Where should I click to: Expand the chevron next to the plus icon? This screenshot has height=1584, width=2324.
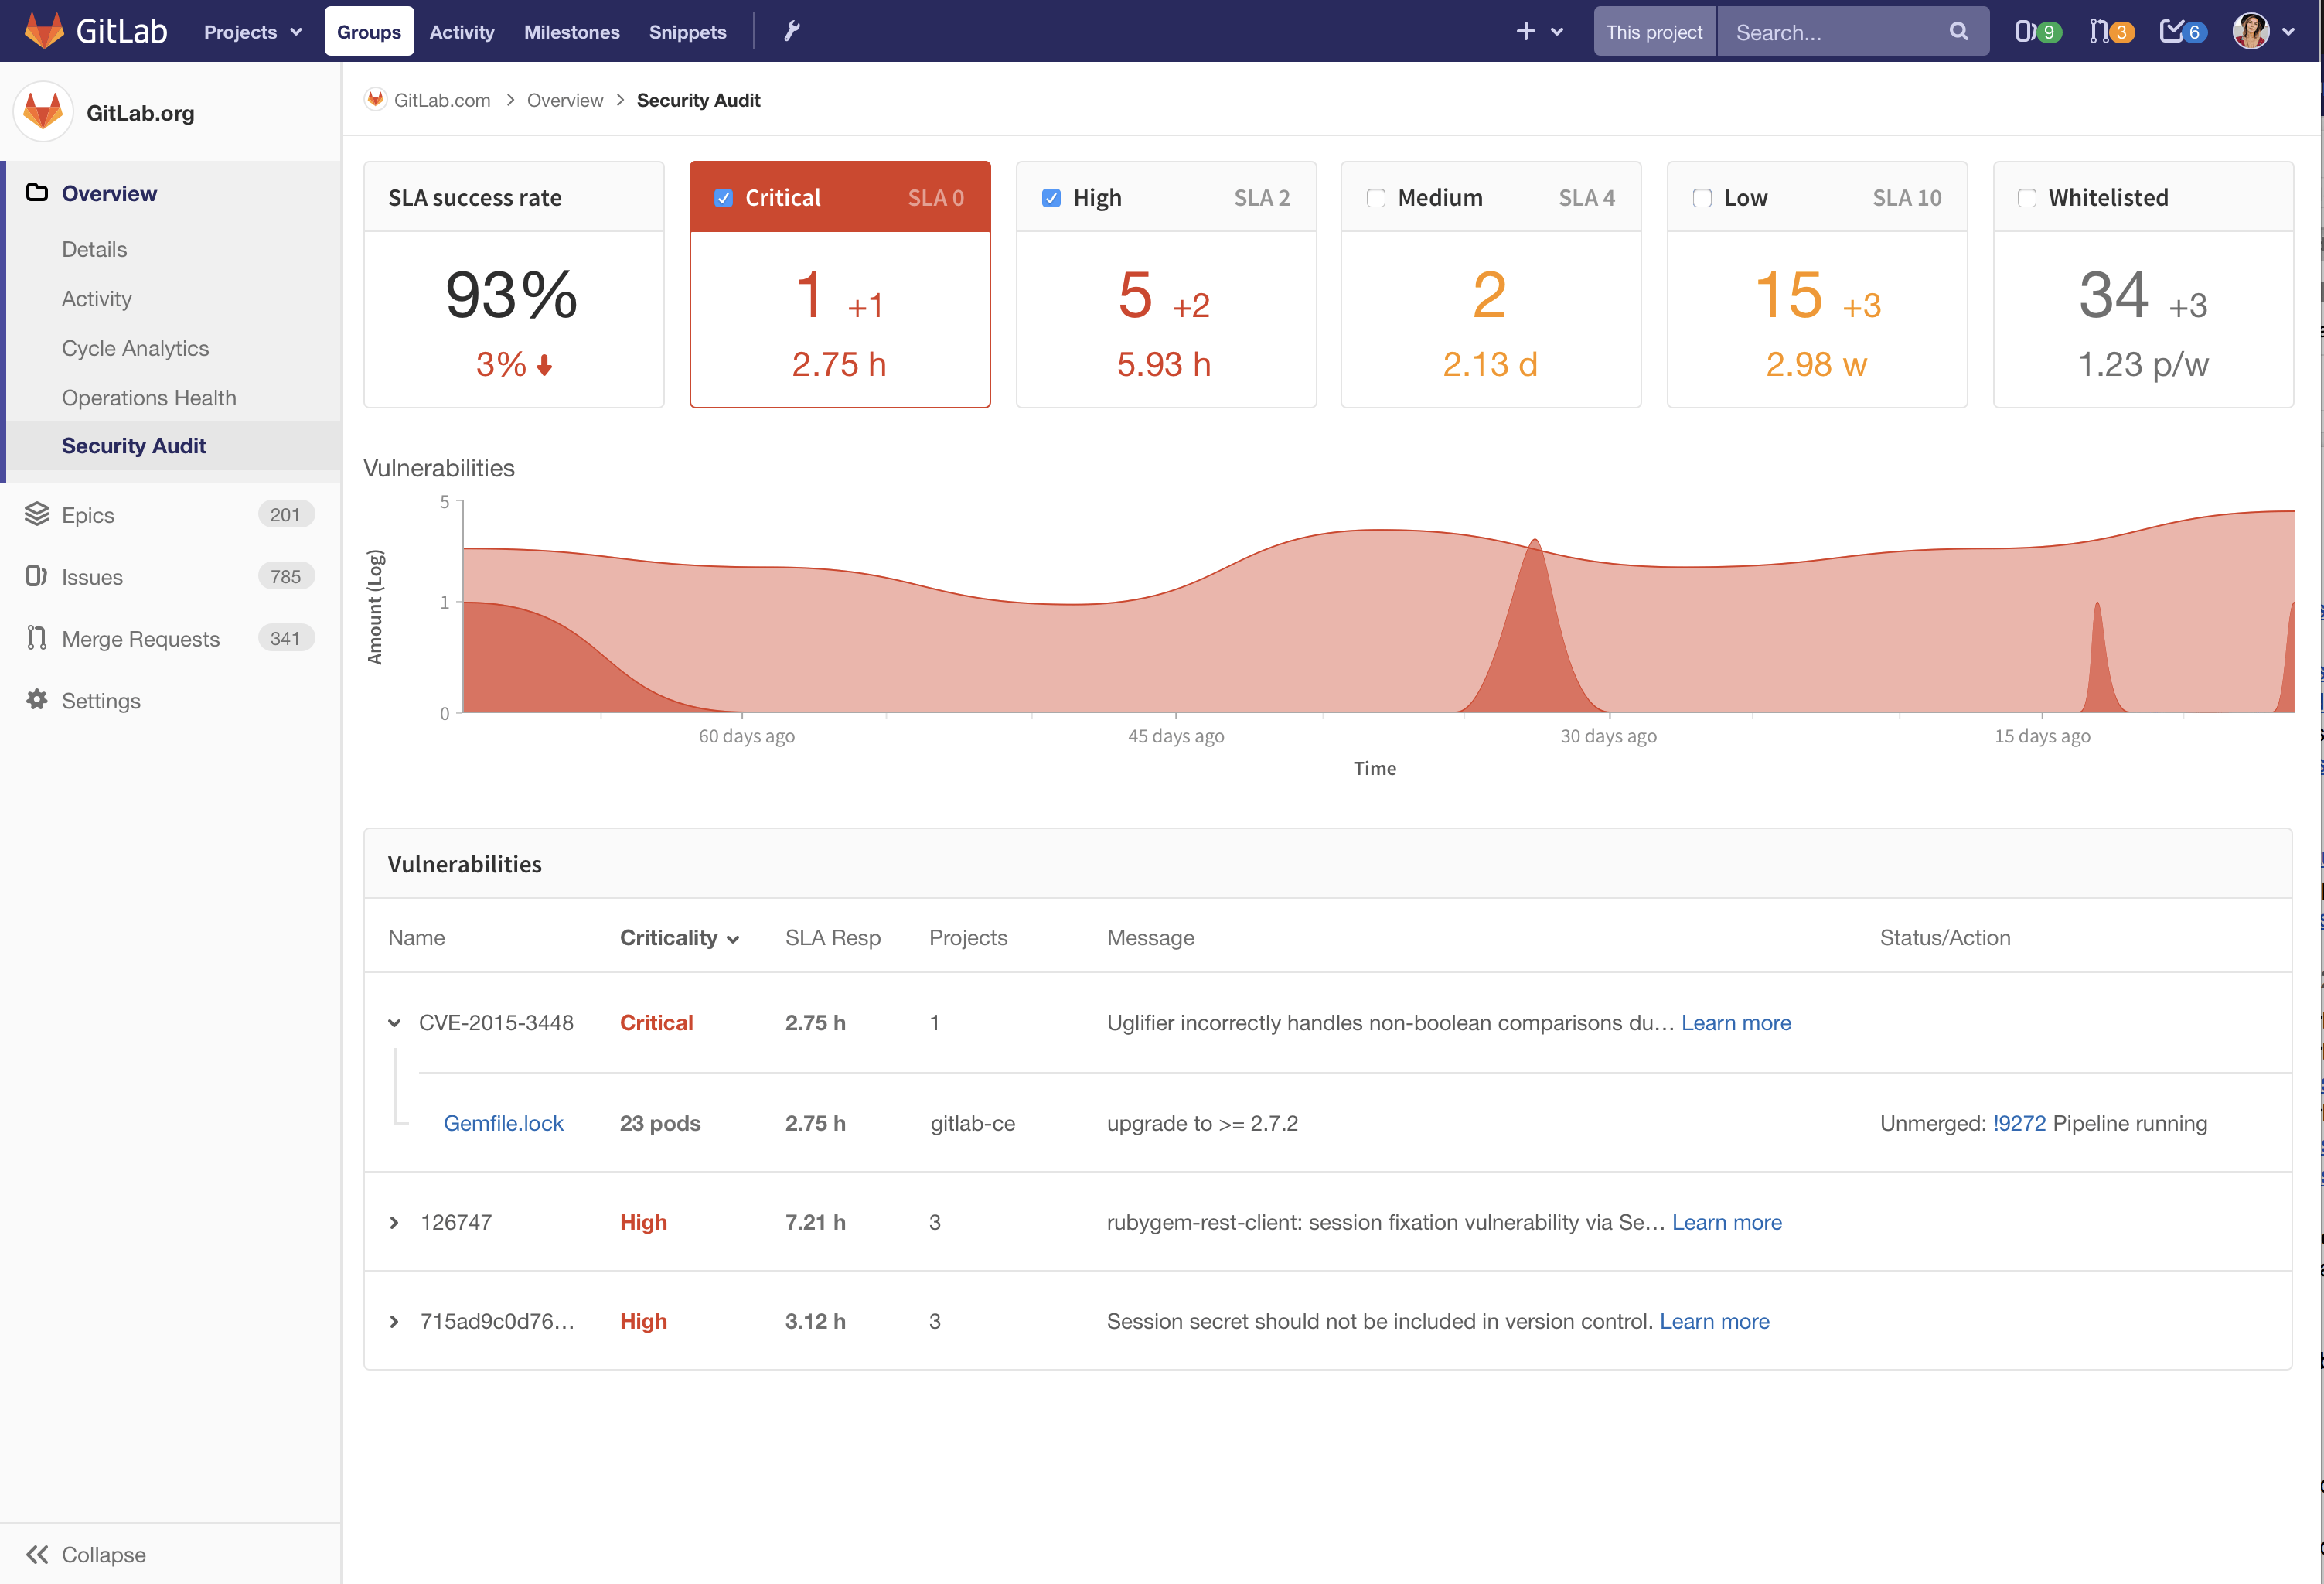(1557, 32)
